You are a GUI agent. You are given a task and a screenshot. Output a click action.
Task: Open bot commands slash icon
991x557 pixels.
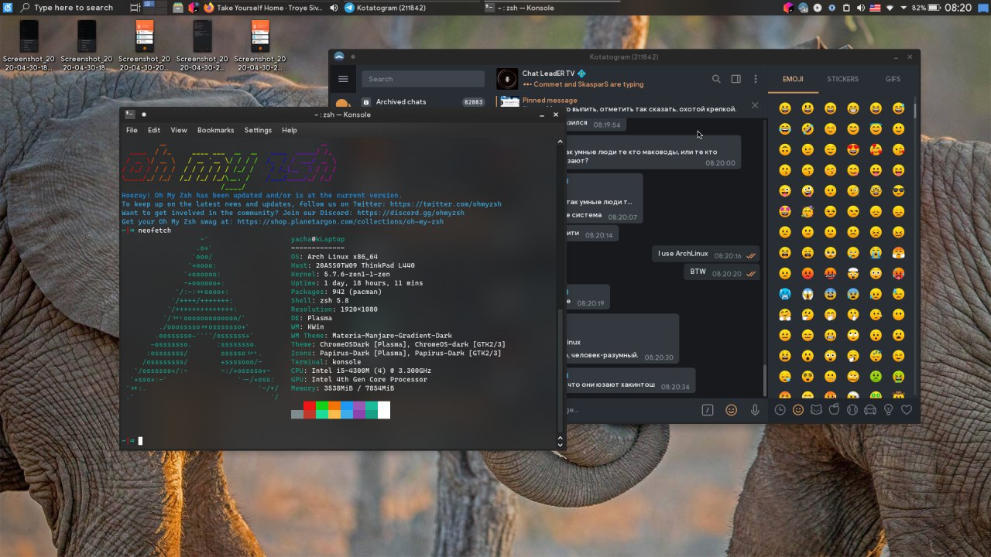click(x=707, y=410)
